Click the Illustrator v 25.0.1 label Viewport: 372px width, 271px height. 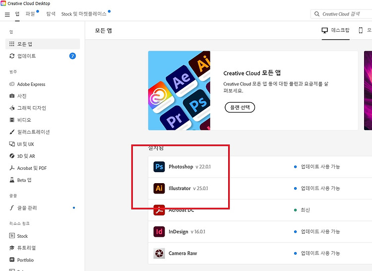click(188, 189)
